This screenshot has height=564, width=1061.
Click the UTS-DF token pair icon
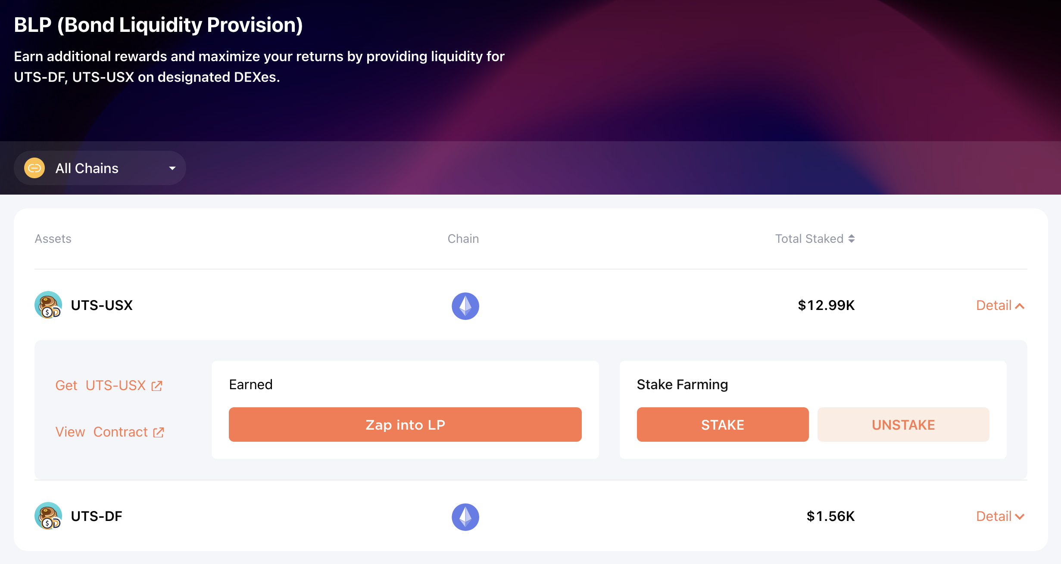pos(48,516)
